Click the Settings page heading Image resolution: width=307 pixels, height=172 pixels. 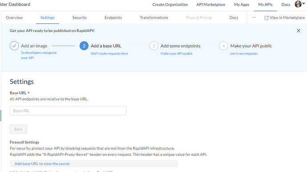pyautogui.click(x=22, y=82)
